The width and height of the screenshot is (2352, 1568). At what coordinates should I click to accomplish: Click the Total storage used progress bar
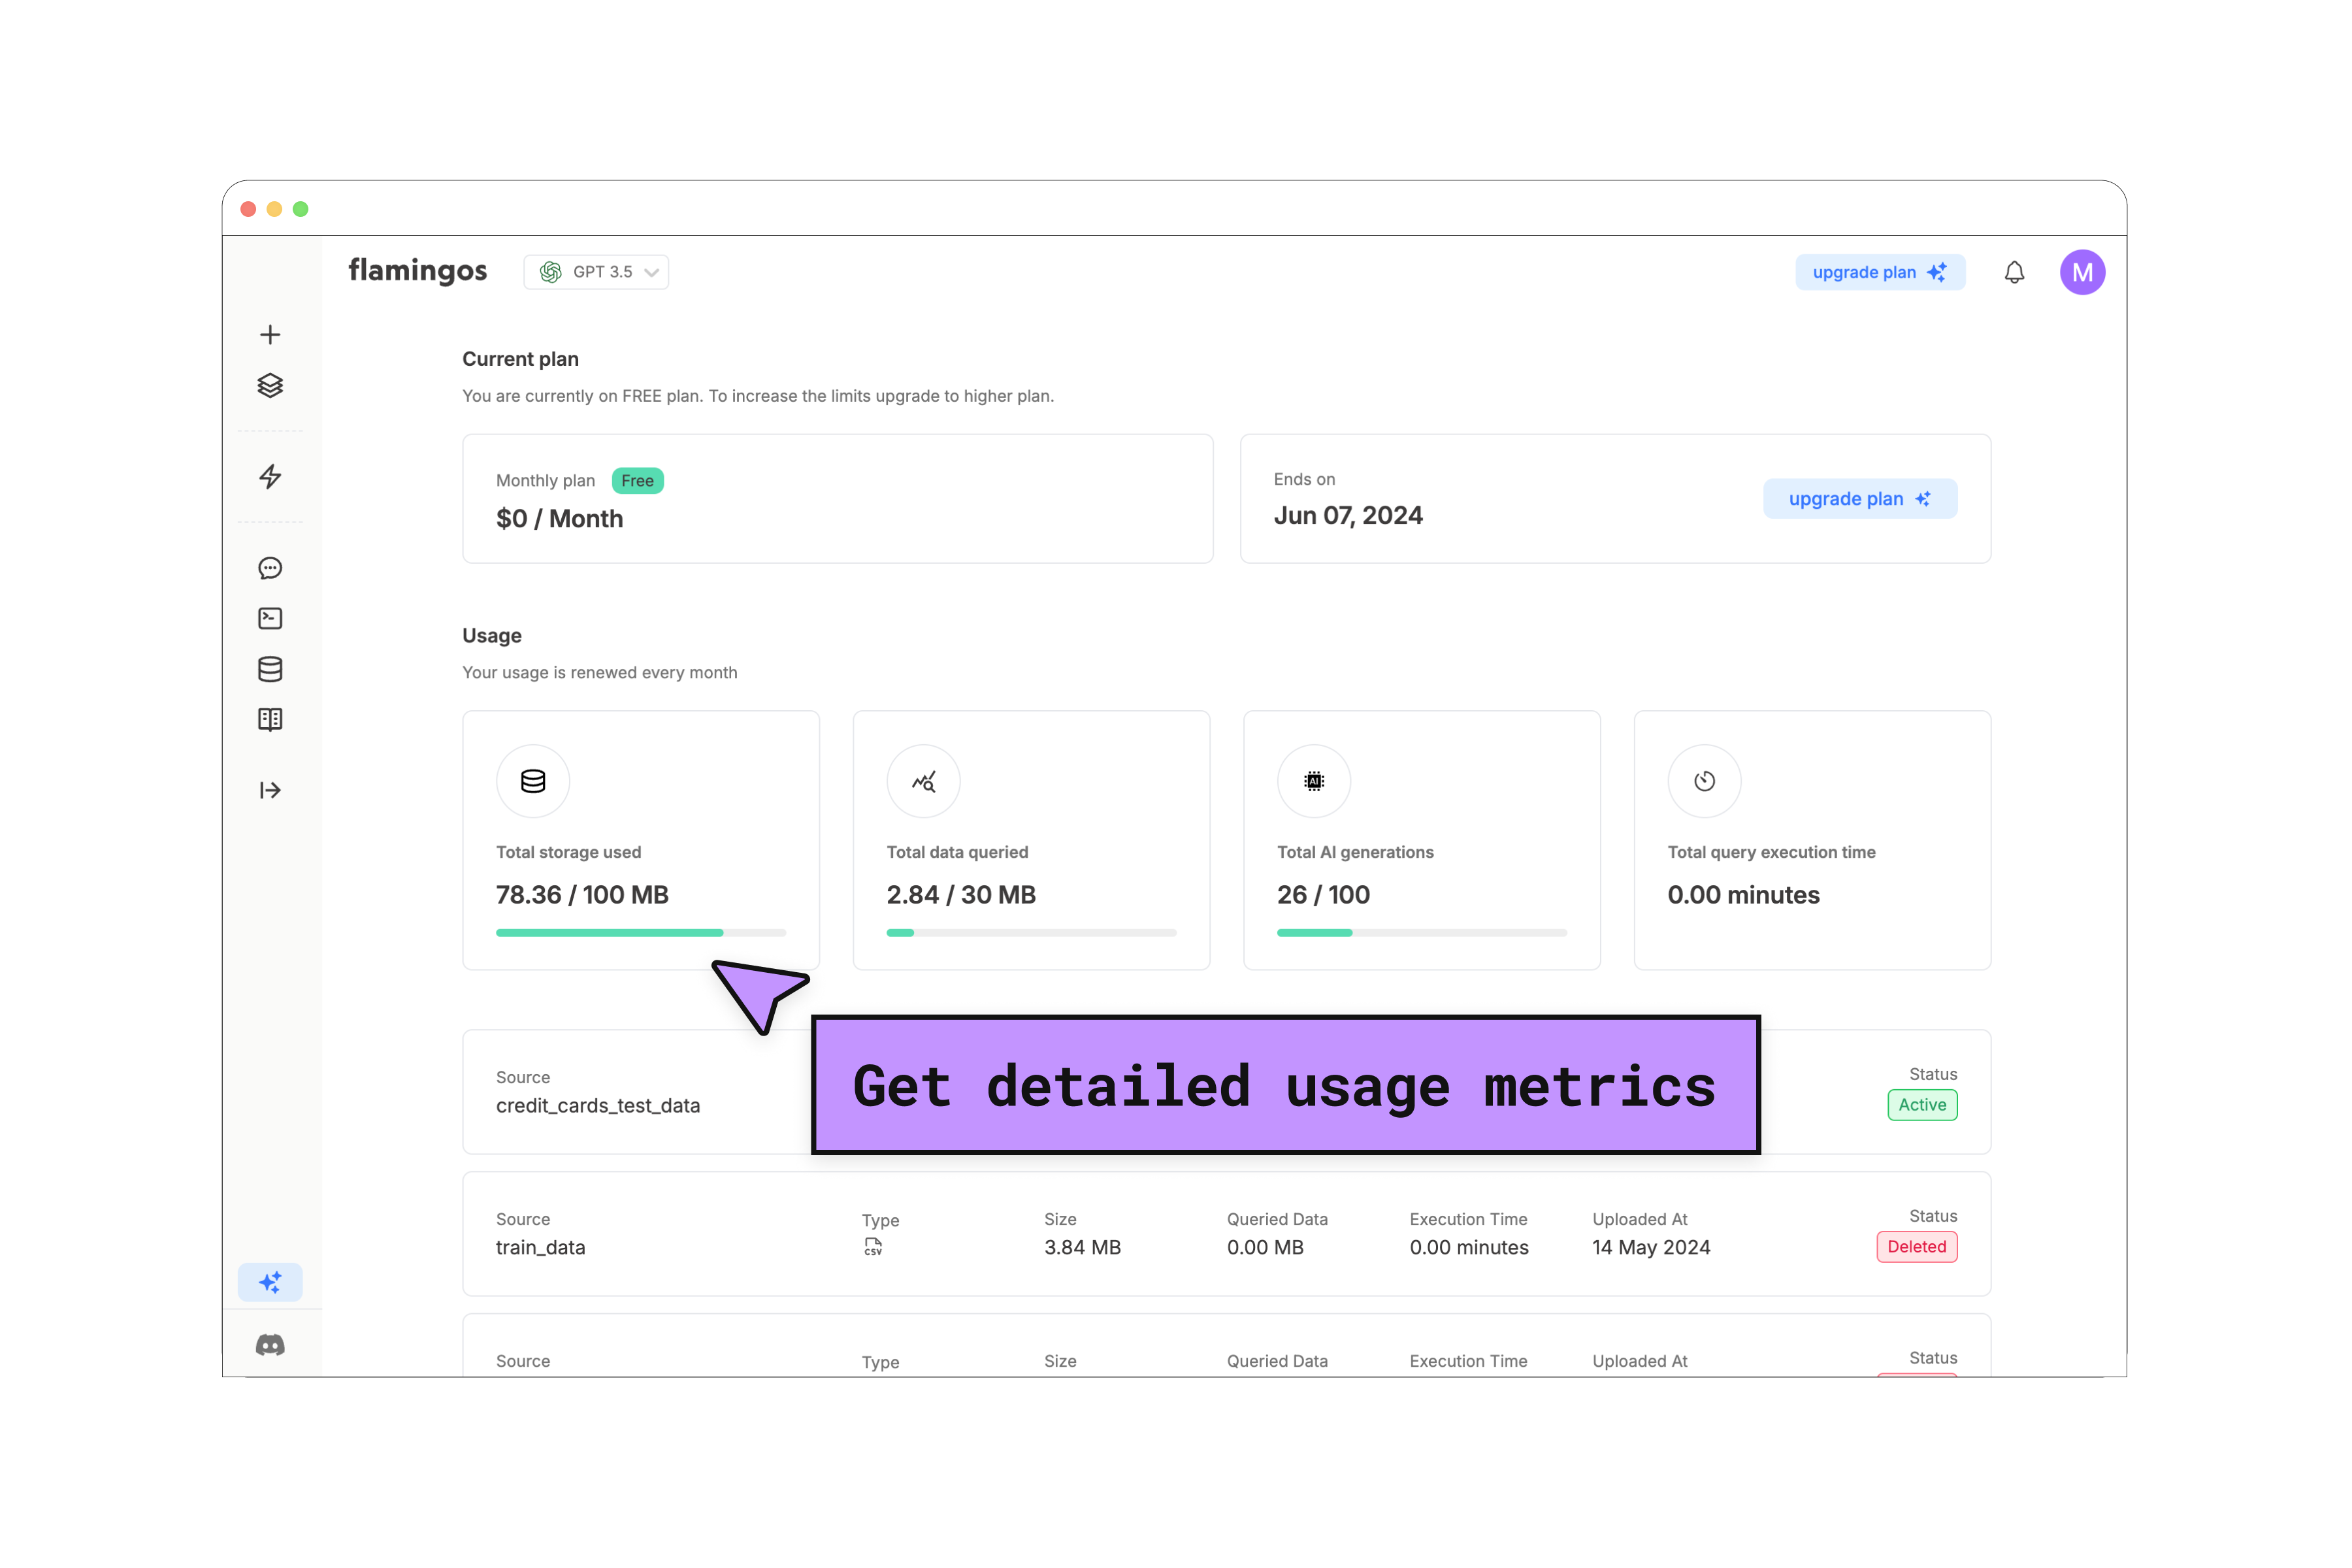640,933
